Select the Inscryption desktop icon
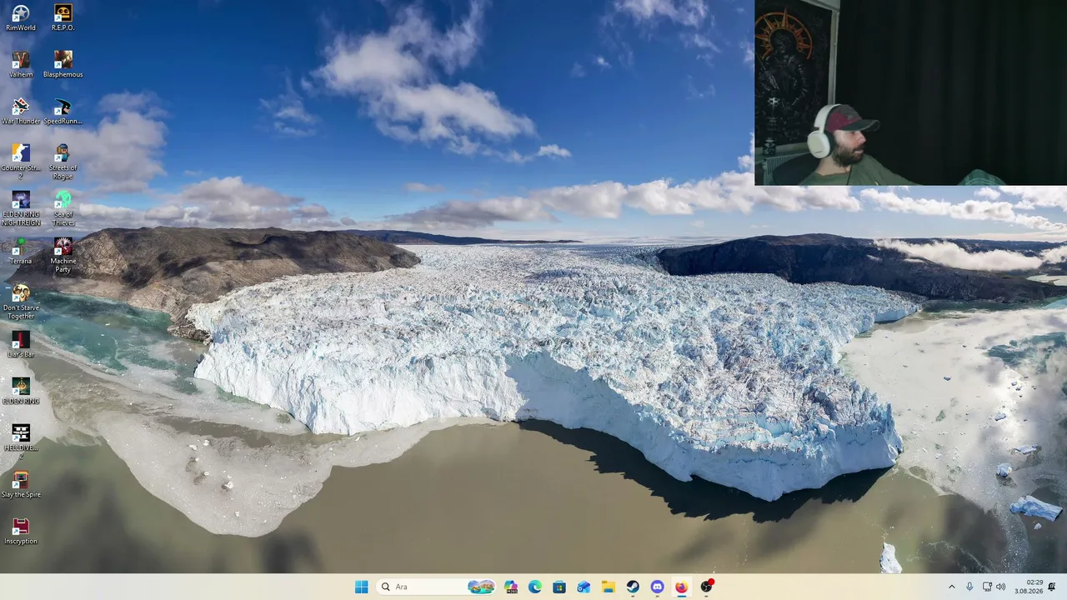Image resolution: width=1067 pixels, height=600 pixels. pos(21,531)
